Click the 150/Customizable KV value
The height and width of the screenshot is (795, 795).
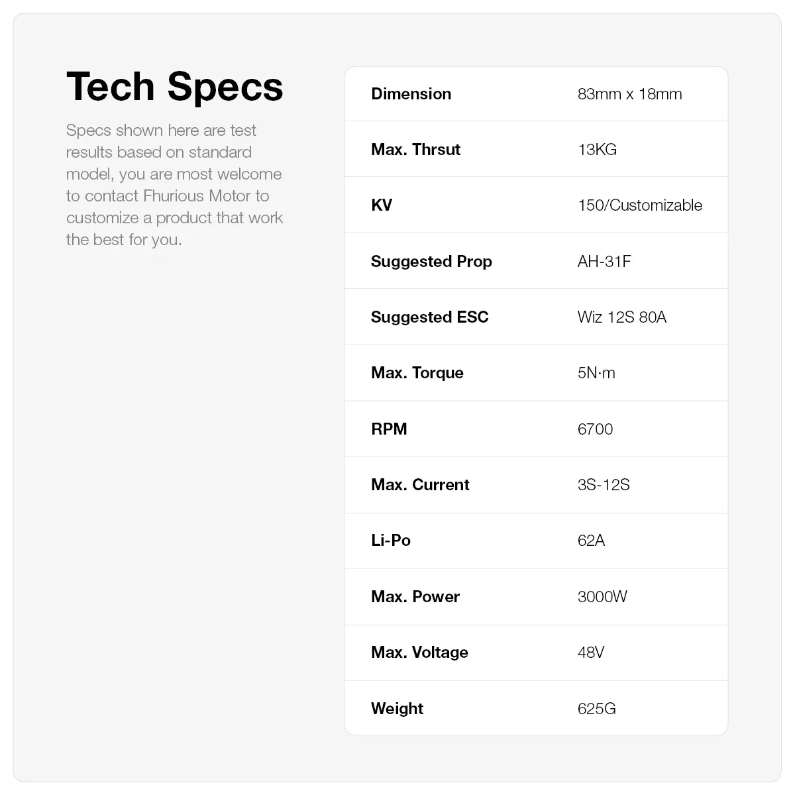639,205
